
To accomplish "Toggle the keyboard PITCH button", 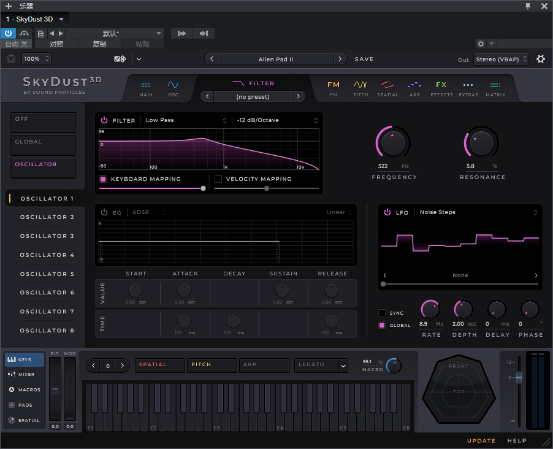I will click(212, 366).
